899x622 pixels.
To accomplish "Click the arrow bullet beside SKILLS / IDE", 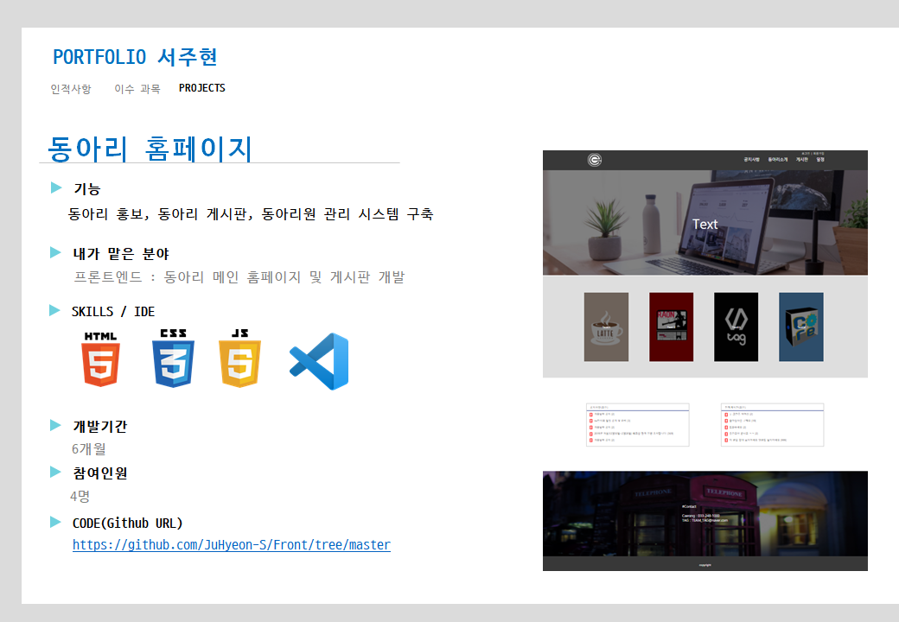I will [55, 310].
